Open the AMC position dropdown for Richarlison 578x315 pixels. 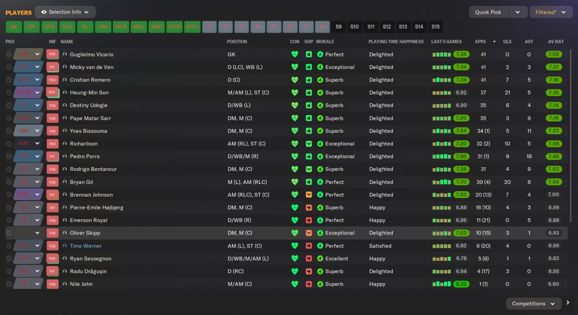point(28,144)
